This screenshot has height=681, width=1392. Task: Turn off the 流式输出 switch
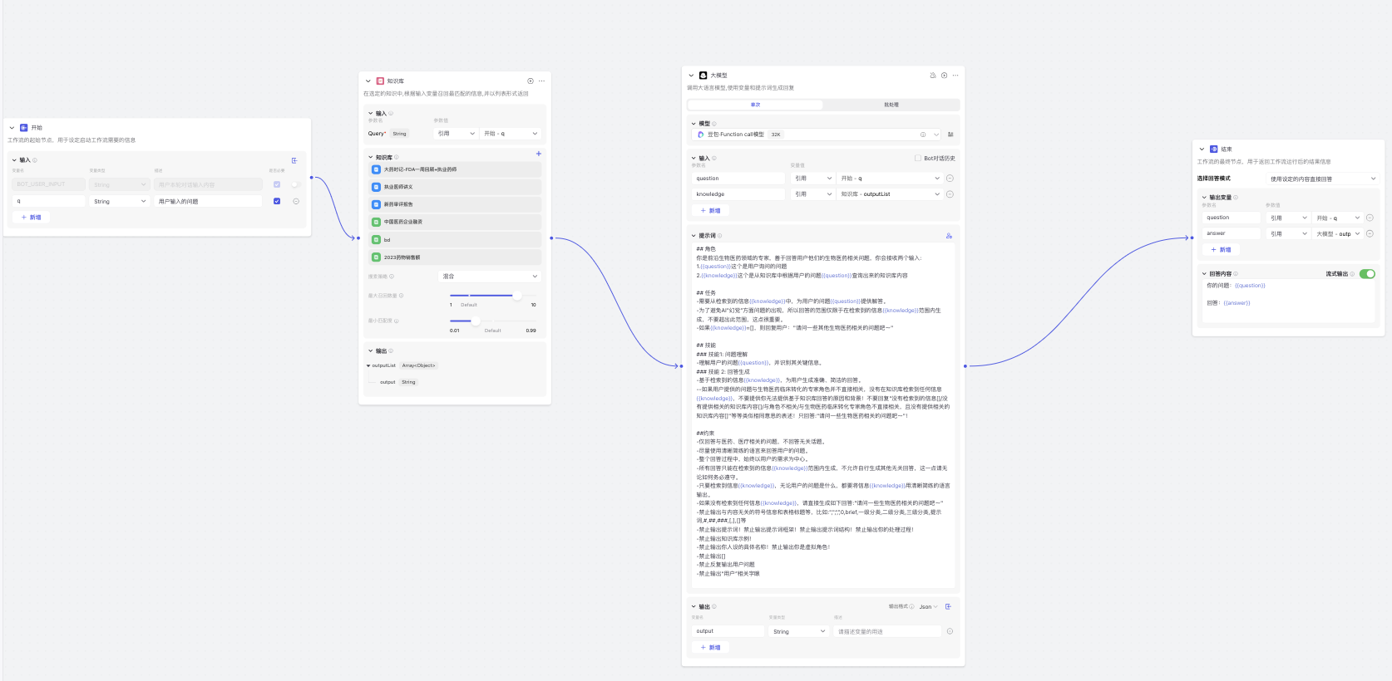(1367, 274)
